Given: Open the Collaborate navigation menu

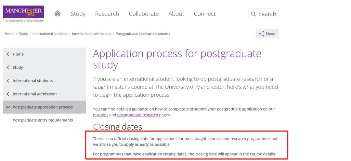Looking at the screenshot, I should click(144, 14).
